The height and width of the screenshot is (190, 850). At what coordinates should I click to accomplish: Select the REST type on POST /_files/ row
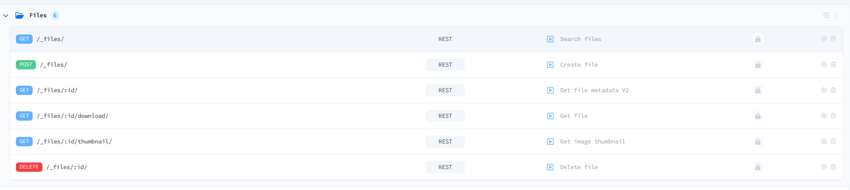445,65
